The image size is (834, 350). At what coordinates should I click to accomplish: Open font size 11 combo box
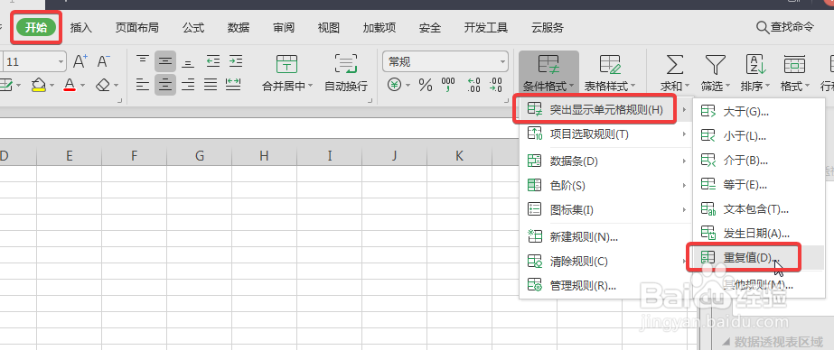[x=34, y=61]
